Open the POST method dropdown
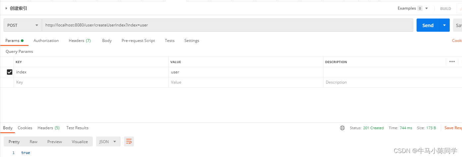This screenshot has height=157, width=462. pos(23,25)
